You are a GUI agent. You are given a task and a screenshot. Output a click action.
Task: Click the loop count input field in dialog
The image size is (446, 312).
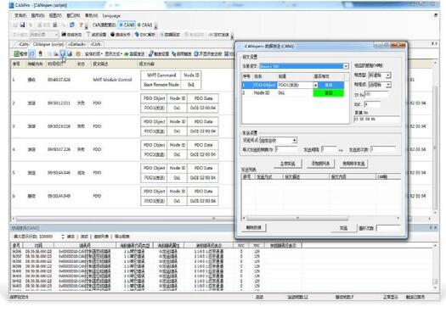coord(388,228)
